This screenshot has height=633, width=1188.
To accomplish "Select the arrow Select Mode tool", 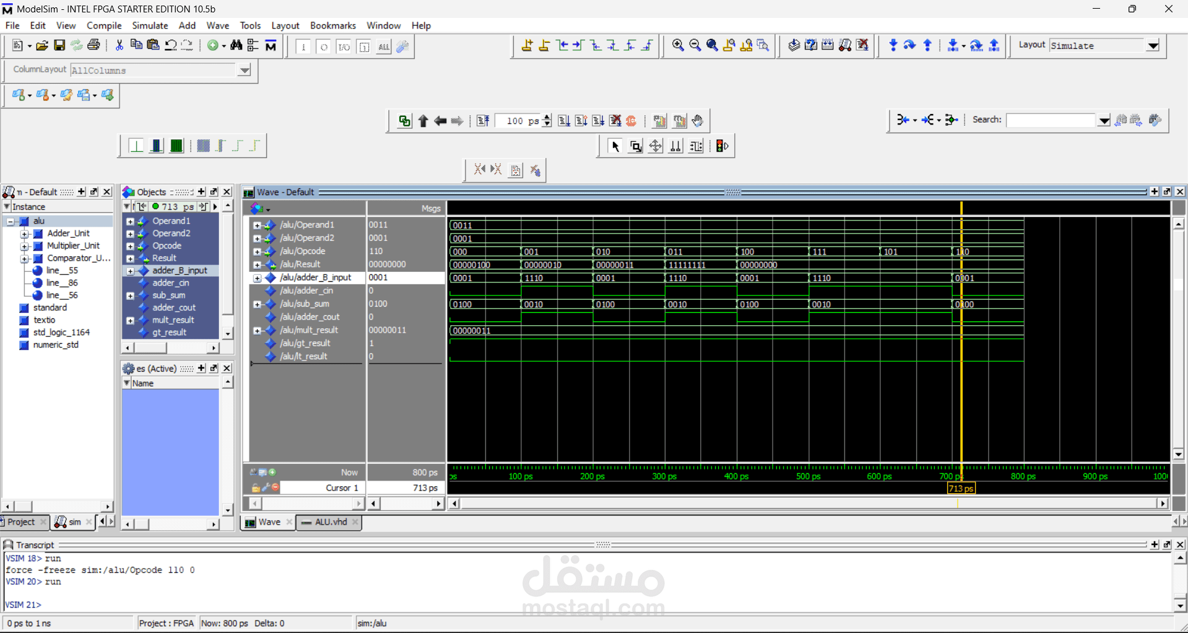I will pos(615,146).
